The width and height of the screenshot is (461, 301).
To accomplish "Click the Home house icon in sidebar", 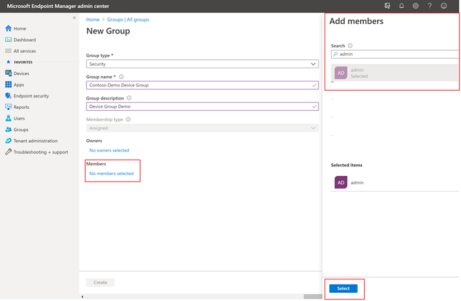I will pyautogui.click(x=8, y=28).
